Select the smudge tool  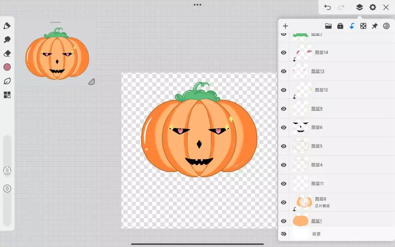[x=7, y=40]
